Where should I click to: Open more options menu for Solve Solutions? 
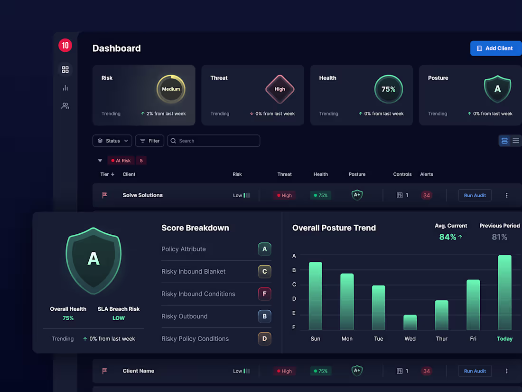click(507, 195)
